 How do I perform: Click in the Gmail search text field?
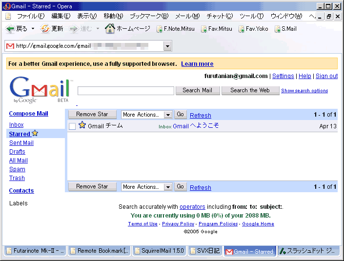[125, 91]
